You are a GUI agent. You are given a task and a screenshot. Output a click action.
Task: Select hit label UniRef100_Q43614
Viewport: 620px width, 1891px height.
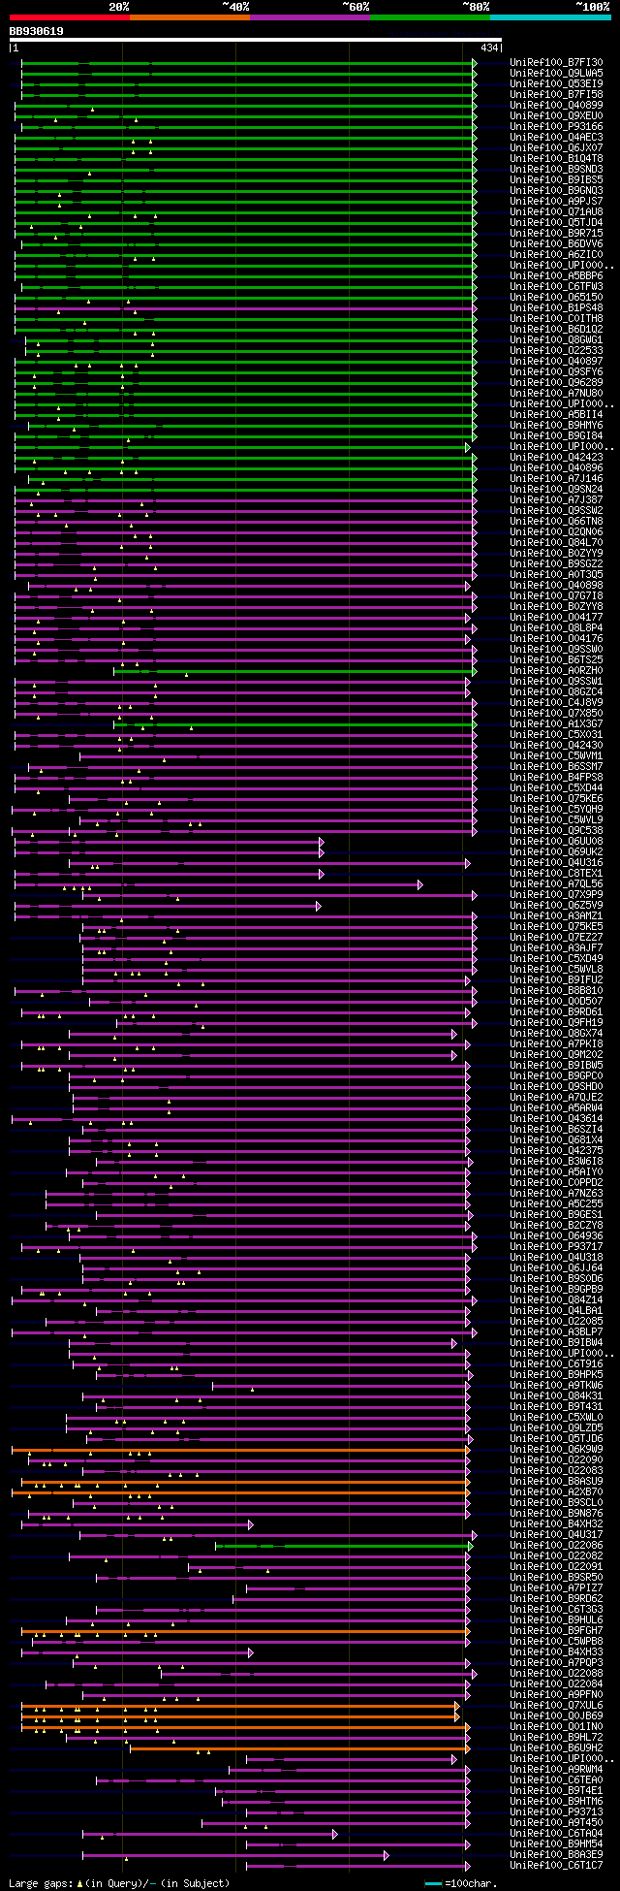click(x=556, y=1118)
